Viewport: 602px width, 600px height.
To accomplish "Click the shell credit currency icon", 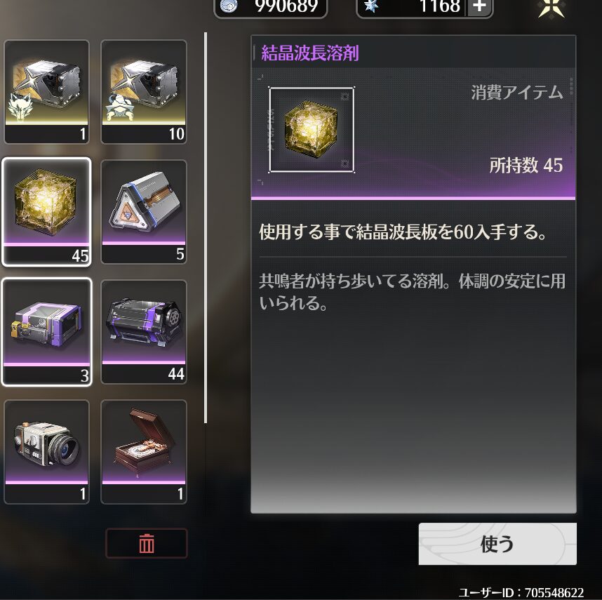I will [x=229, y=6].
